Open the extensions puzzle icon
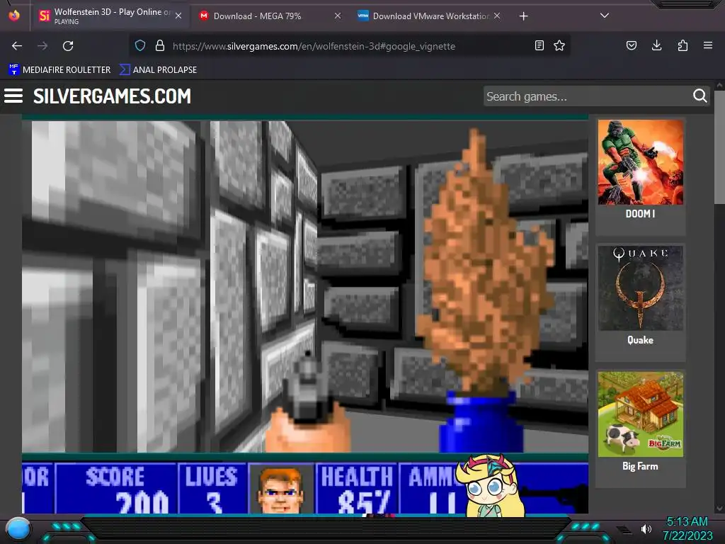The image size is (725, 544). pos(683,45)
